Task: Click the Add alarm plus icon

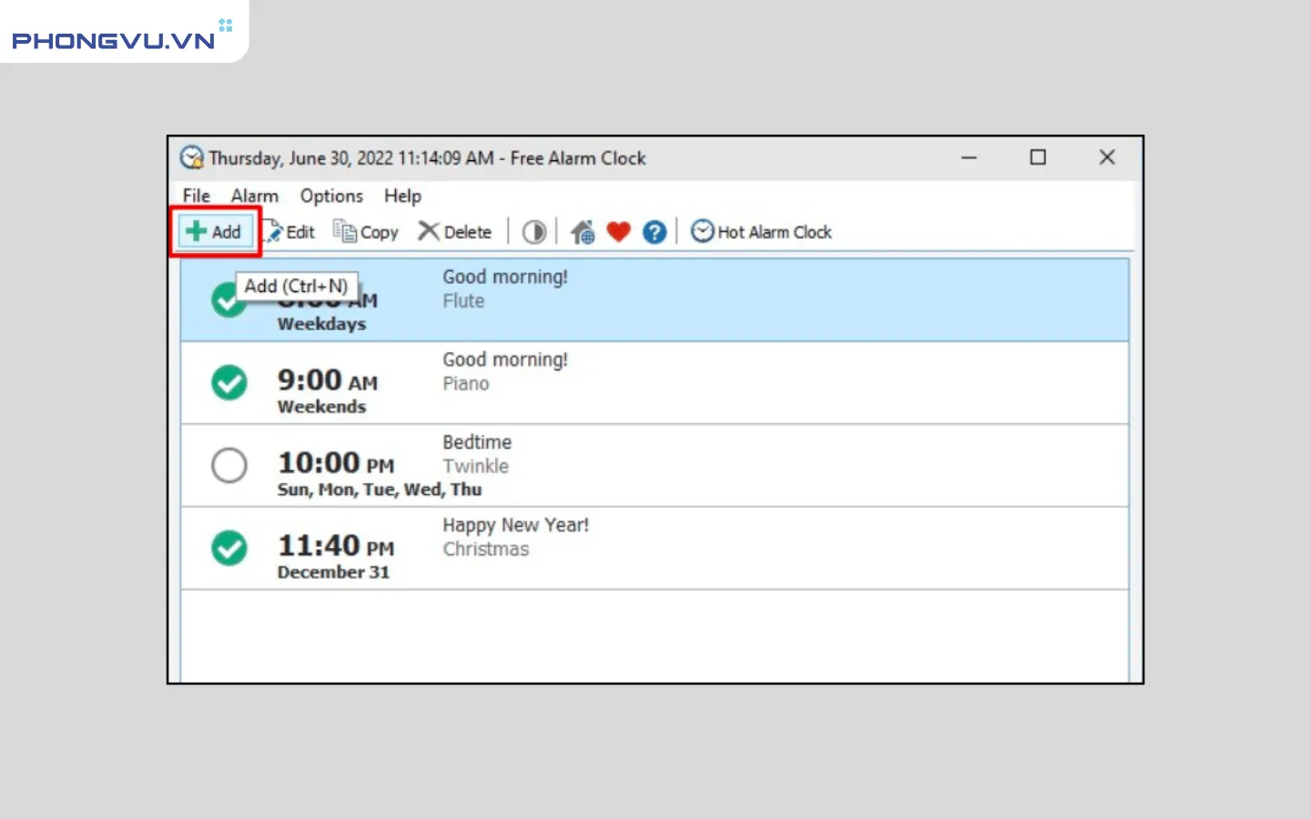Action: (x=196, y=232)
